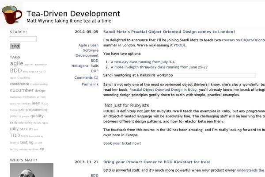Click Matt's photo under Who's Matt?

(x=32, y=170)
